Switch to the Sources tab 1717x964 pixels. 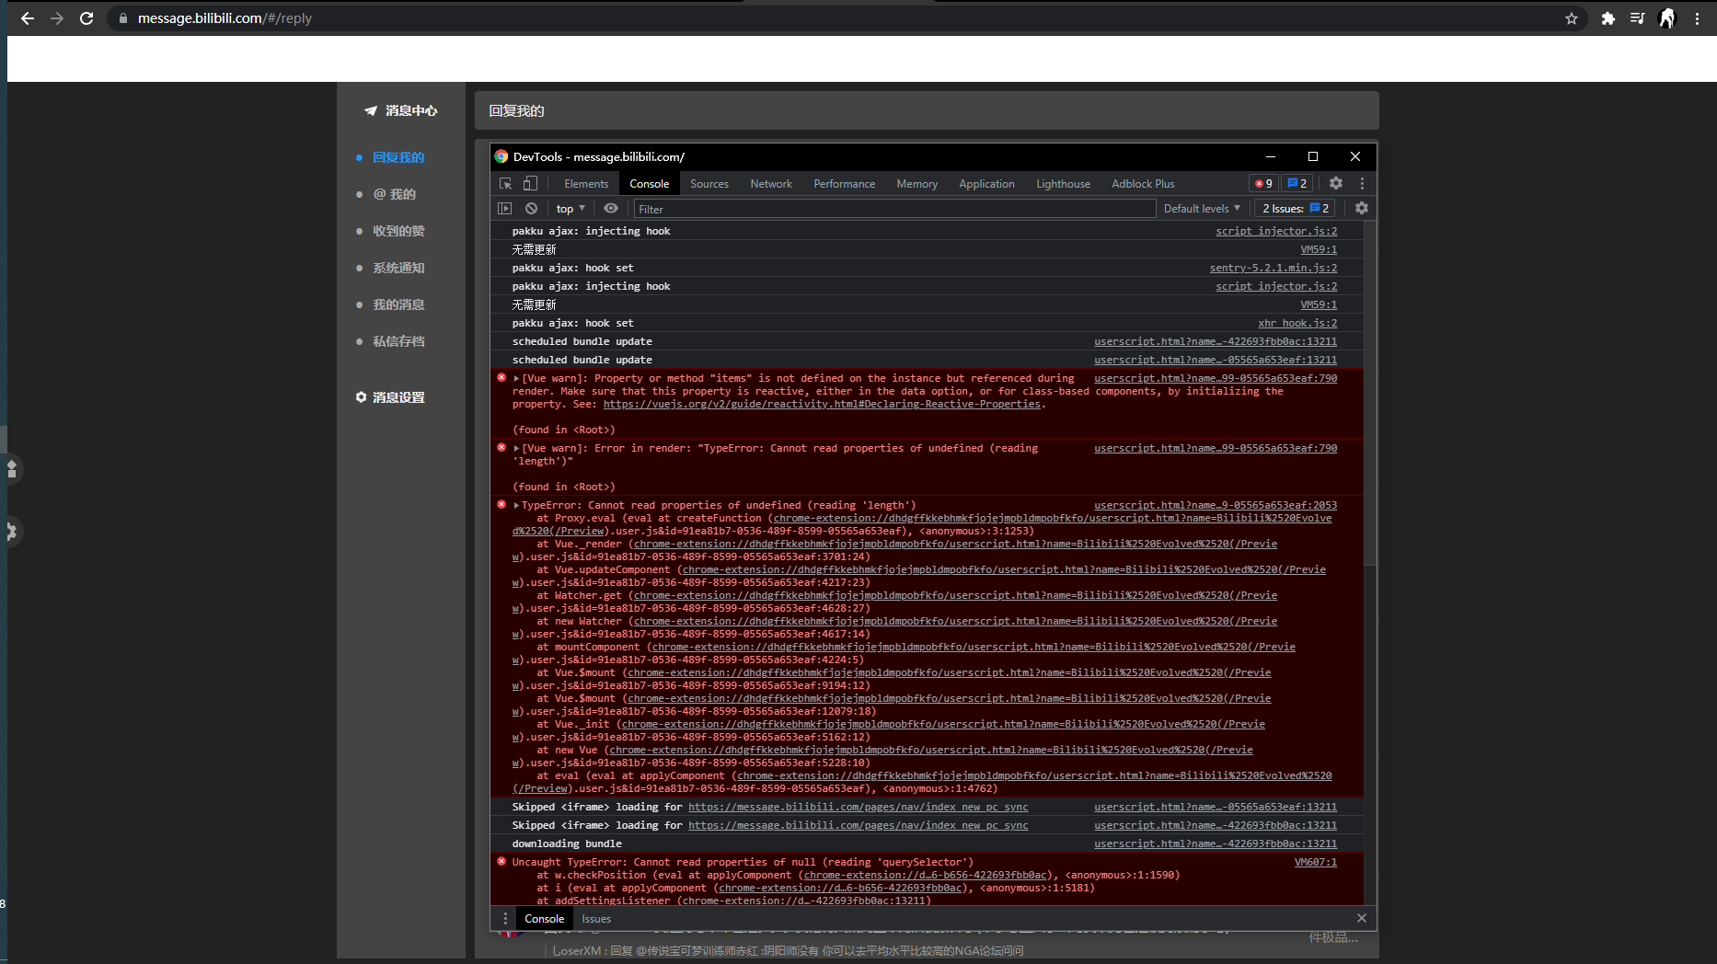tap(709, 184)
